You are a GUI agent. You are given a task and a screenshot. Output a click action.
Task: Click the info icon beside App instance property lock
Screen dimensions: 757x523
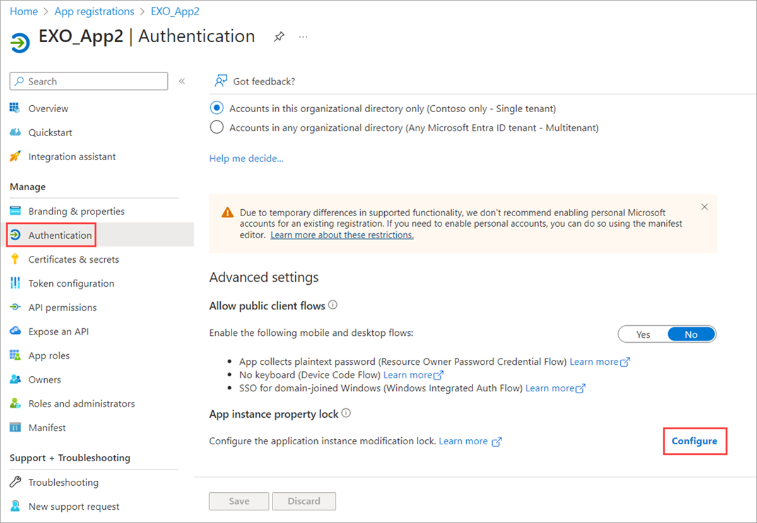coord(346,414)
